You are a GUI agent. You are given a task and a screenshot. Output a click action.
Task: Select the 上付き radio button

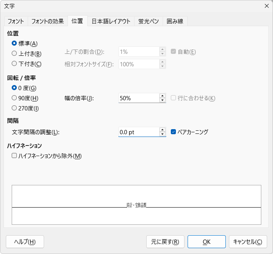[x=14, y=53]
